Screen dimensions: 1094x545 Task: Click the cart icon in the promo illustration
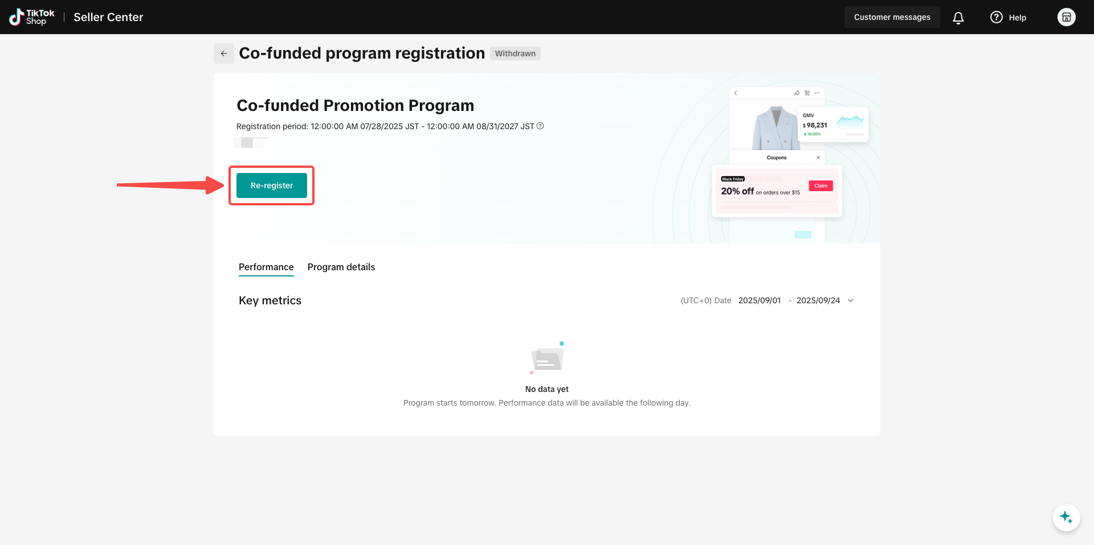tap(807, 93)
